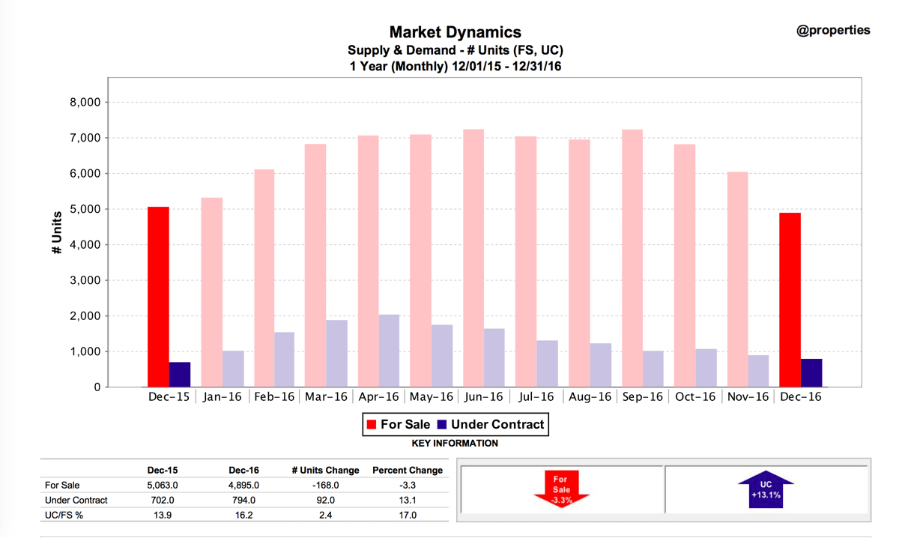
Task: Click the 8,000 y-axis tick label
Action: click(85, 103)
